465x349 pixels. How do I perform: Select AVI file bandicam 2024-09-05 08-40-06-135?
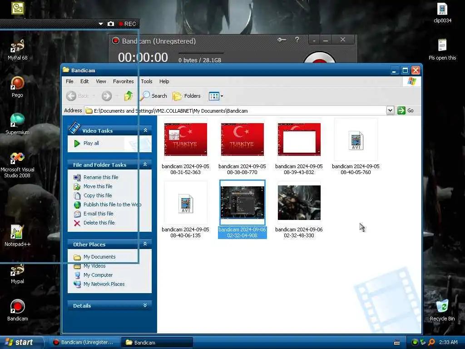(x=185, y=210)
